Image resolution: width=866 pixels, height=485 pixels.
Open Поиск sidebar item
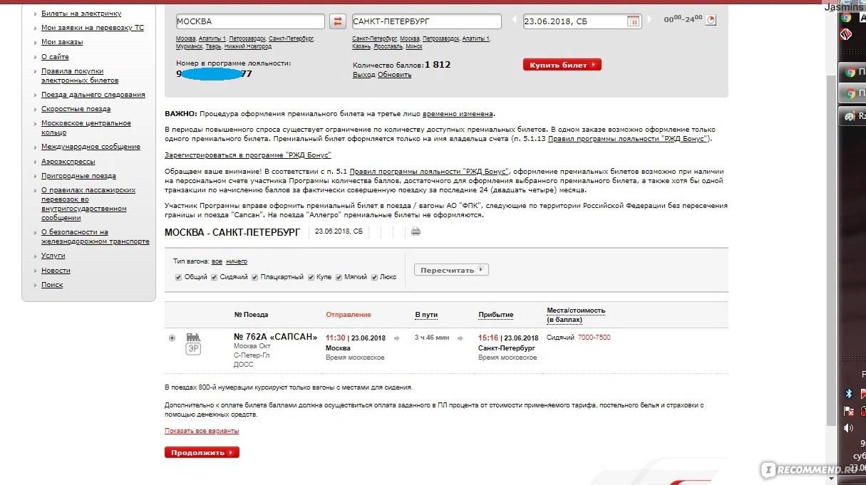tap(52, 285)
